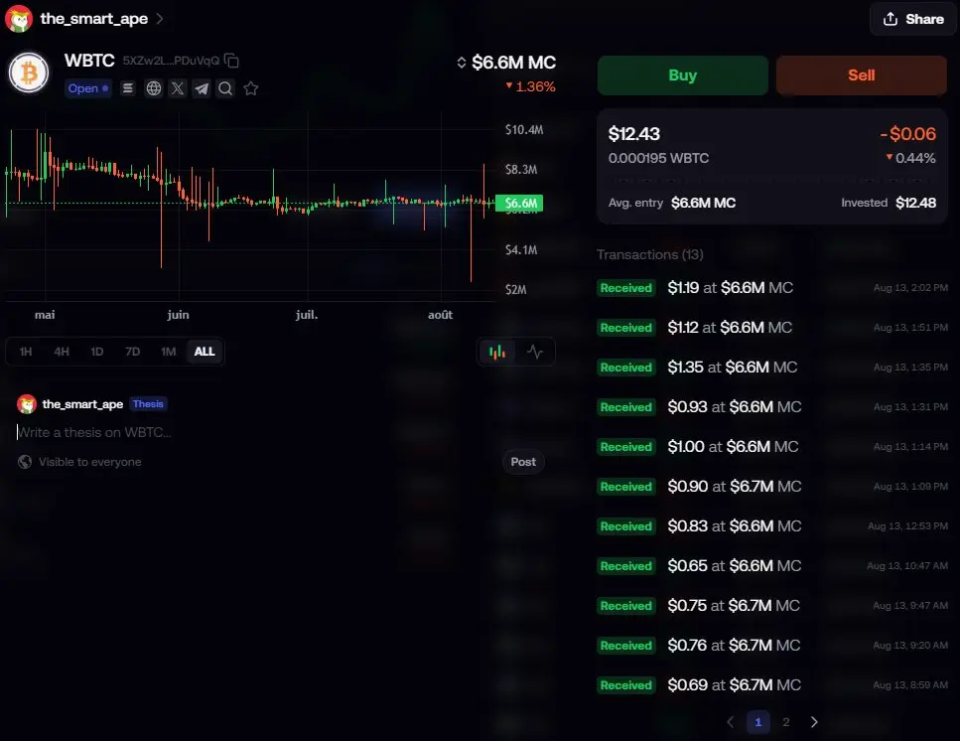Select the 4H chart timeframe
The height and width of the screenshot is (741, 960).
[x=62, y=352]
